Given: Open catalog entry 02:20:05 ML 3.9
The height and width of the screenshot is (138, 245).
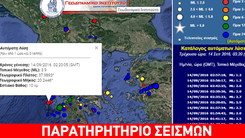Looking at the screenshot, I should click(x=214, y=103).
